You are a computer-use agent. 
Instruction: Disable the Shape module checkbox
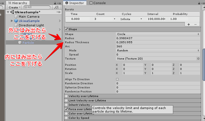click(66, 29)
